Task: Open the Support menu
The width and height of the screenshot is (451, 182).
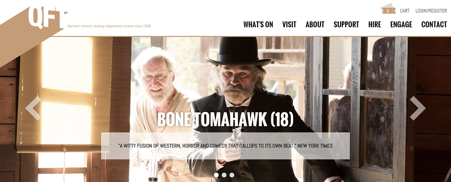Action: (x=346, y=24)
